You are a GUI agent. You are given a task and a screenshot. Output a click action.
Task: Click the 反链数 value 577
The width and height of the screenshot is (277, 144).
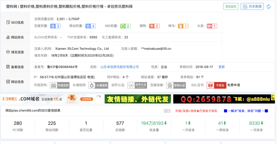120,123
